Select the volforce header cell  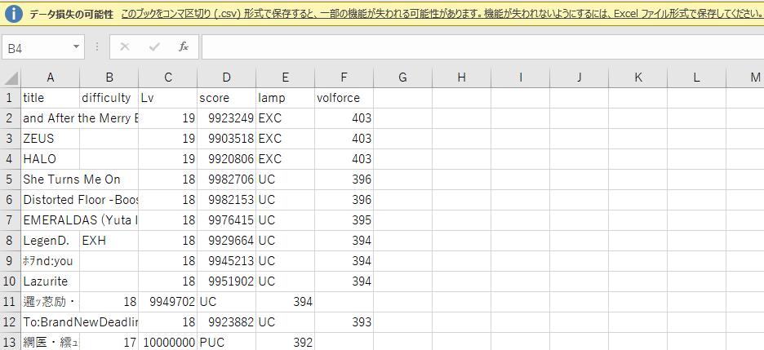pos(344,98)
